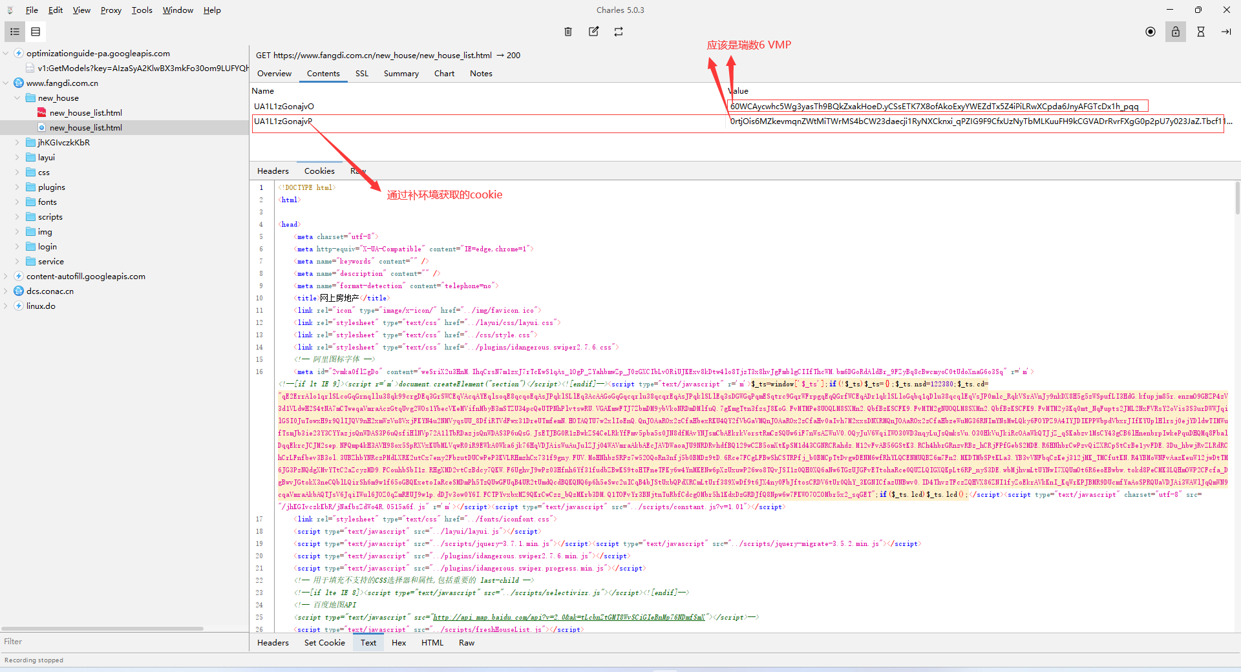Expand the css folder

point(17,172)
